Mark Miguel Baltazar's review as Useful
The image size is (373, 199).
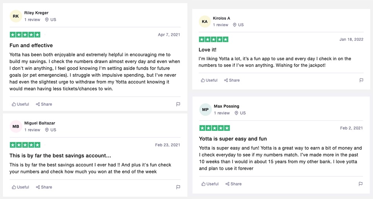click(x=20, y=187)
